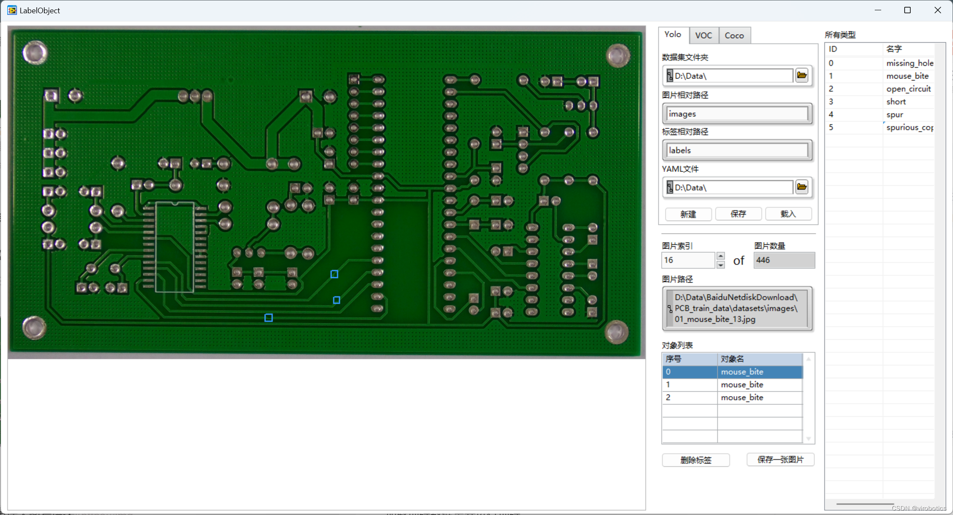Select the short class row
953x515 pixels.
tap(880, 101)
